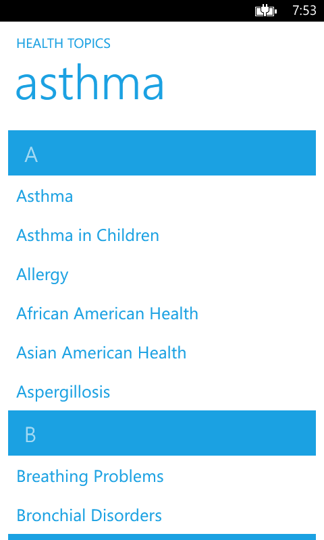View the Allergy topic
This screenshot has width=324, height=540.
click(x=43, y=275)
